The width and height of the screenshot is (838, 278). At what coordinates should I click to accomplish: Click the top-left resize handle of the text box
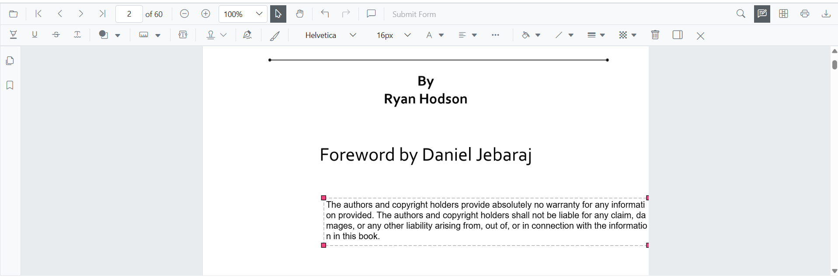[323, 198]
